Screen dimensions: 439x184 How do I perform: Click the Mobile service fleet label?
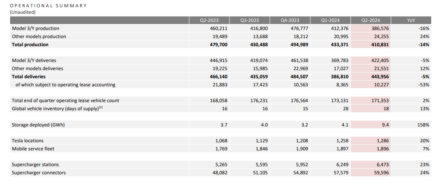point(33,149)
